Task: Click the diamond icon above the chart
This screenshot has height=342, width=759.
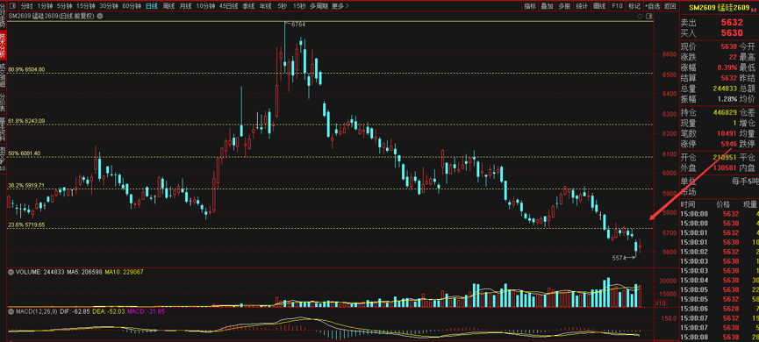Action: coord(640,16)
